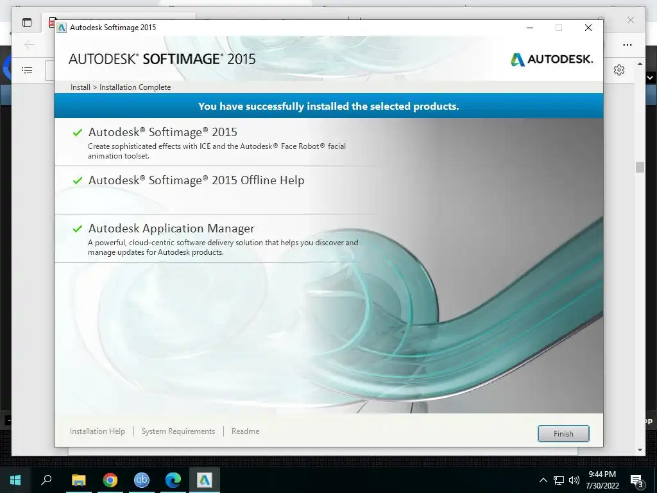This screenshot has height=493, width=657.
Task: Select the Autodesk Softimage 2015 Offline Help heading
Action: point(196,180)
